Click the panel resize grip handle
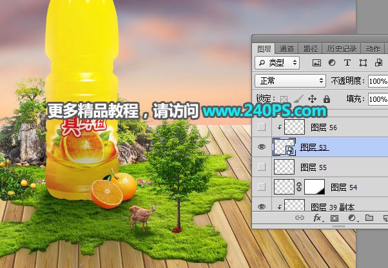This screenshot has height=268, width=388. [338, 227]
